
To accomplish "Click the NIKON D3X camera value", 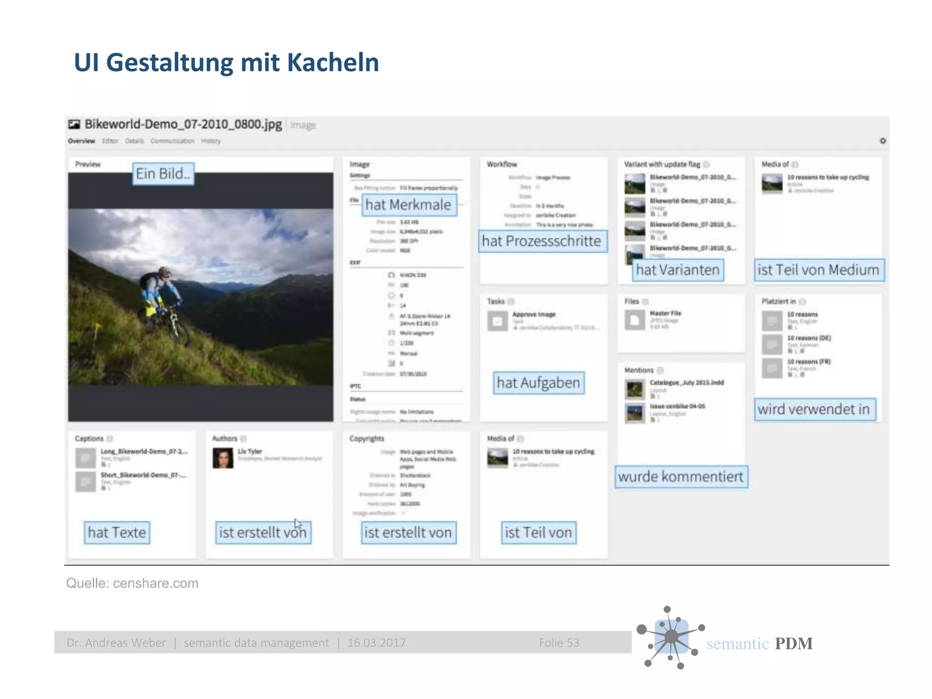I will pyautogui.click(x=413, y=275).
